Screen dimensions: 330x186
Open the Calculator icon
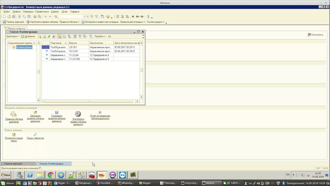click(x=118, y=17)
